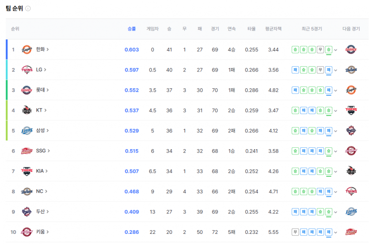The image size is (369, 244).
Task: Sort table by 승 column header
Action: [x=169, y=29]
